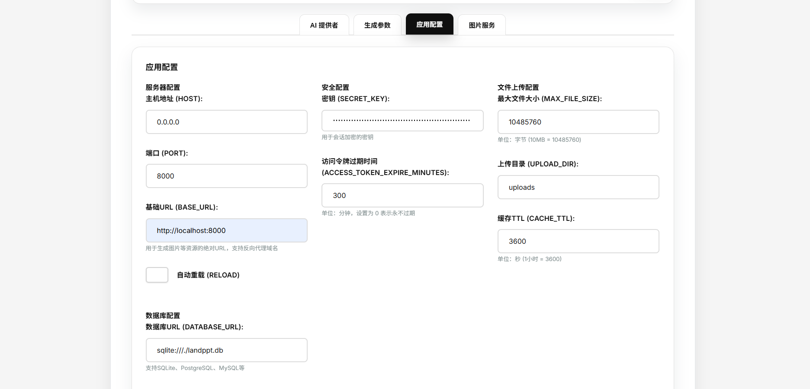Screen dimensions: 810x389
Task: Select the 应用配置 tab
Action: [429, 24]
